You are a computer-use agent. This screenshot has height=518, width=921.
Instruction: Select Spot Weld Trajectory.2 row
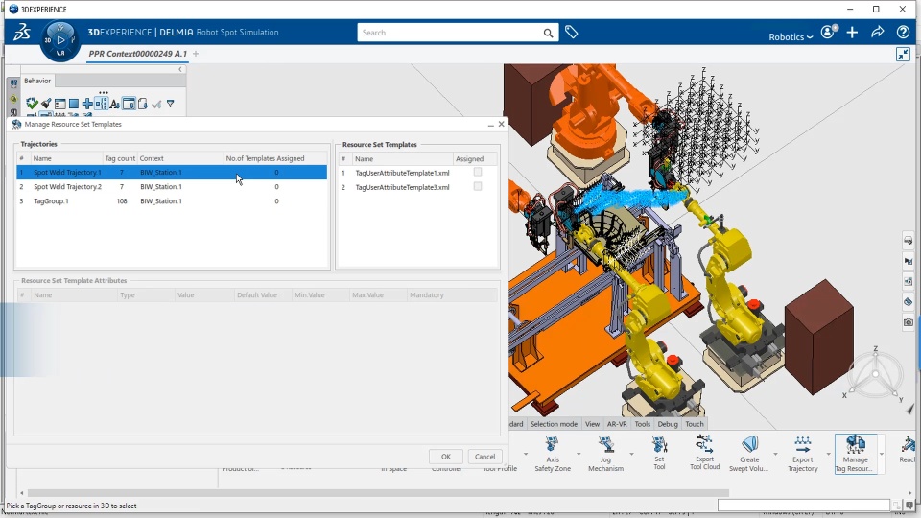pos(172,187)
